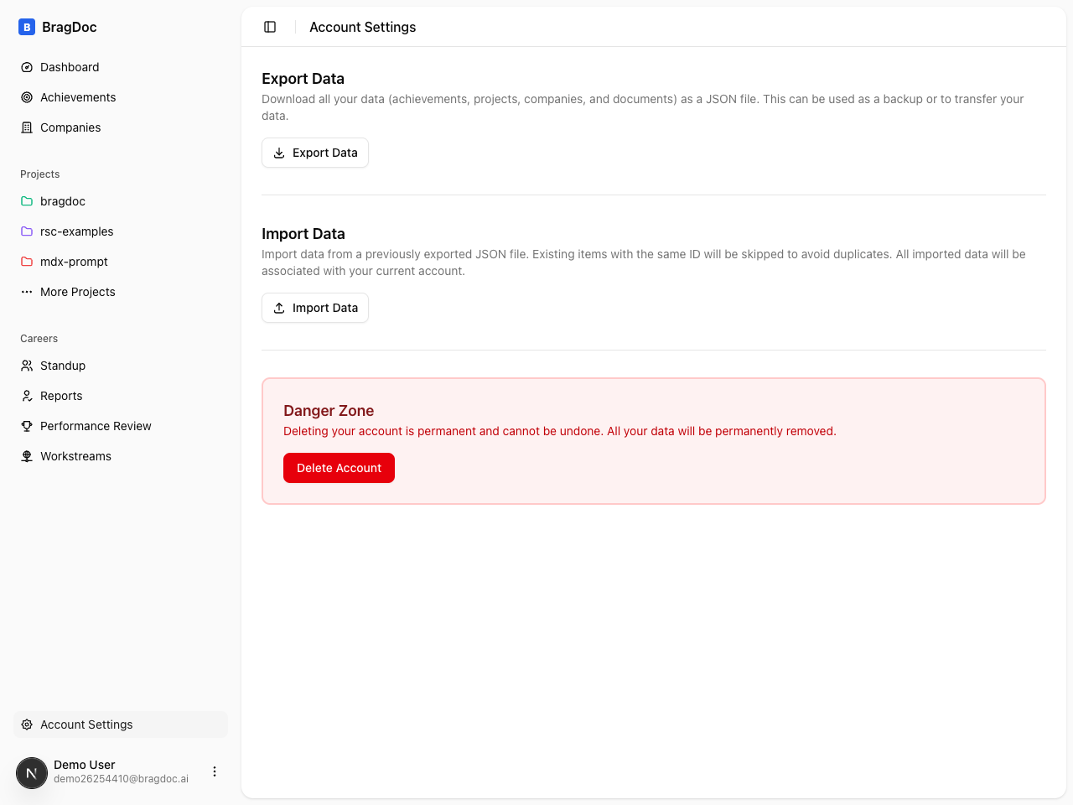
Task: Click the settings gear next to Account Settings
Action: tap(28, 724)
